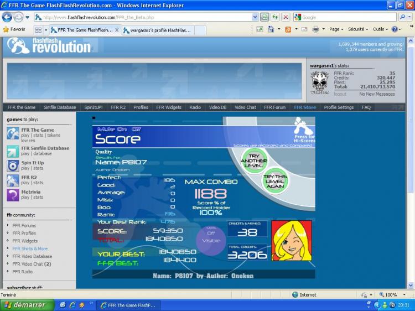Click the browser back arrow button
The image size is (415, 311).
click(x=7, y=17)
